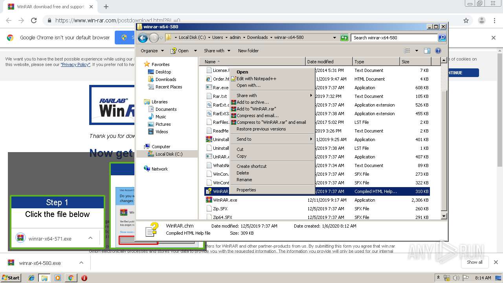
Task: Click the search magnifier icon in Explorer
Action: (x=442, y=38)
